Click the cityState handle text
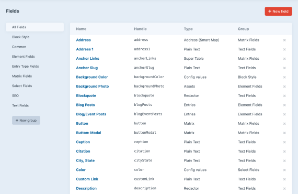The width and height of the screenshot is (298, 194). (143, 160)
